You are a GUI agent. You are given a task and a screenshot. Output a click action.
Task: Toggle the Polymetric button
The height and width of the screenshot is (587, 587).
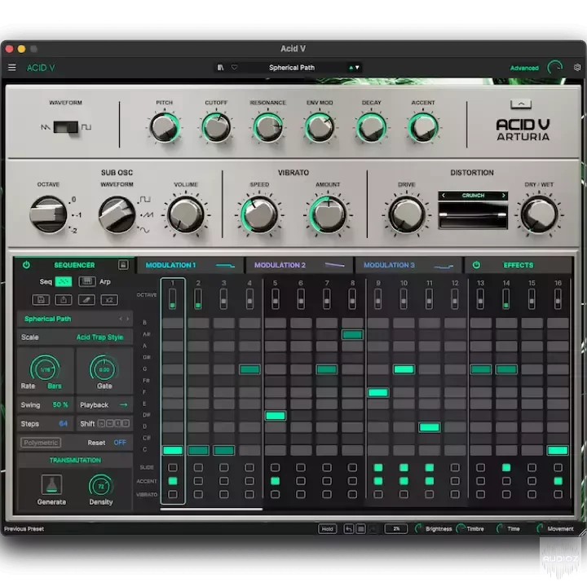41,443
